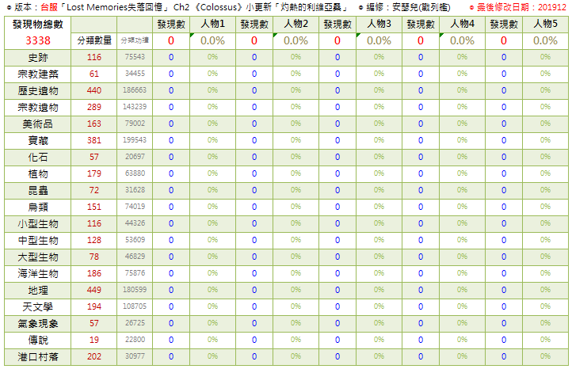Image resolution: width=572 pixels, height=369 pixels.
Task: Click score 34455 in 宗教建築 row
Action: pyautogui.click(x=135, y=74)
